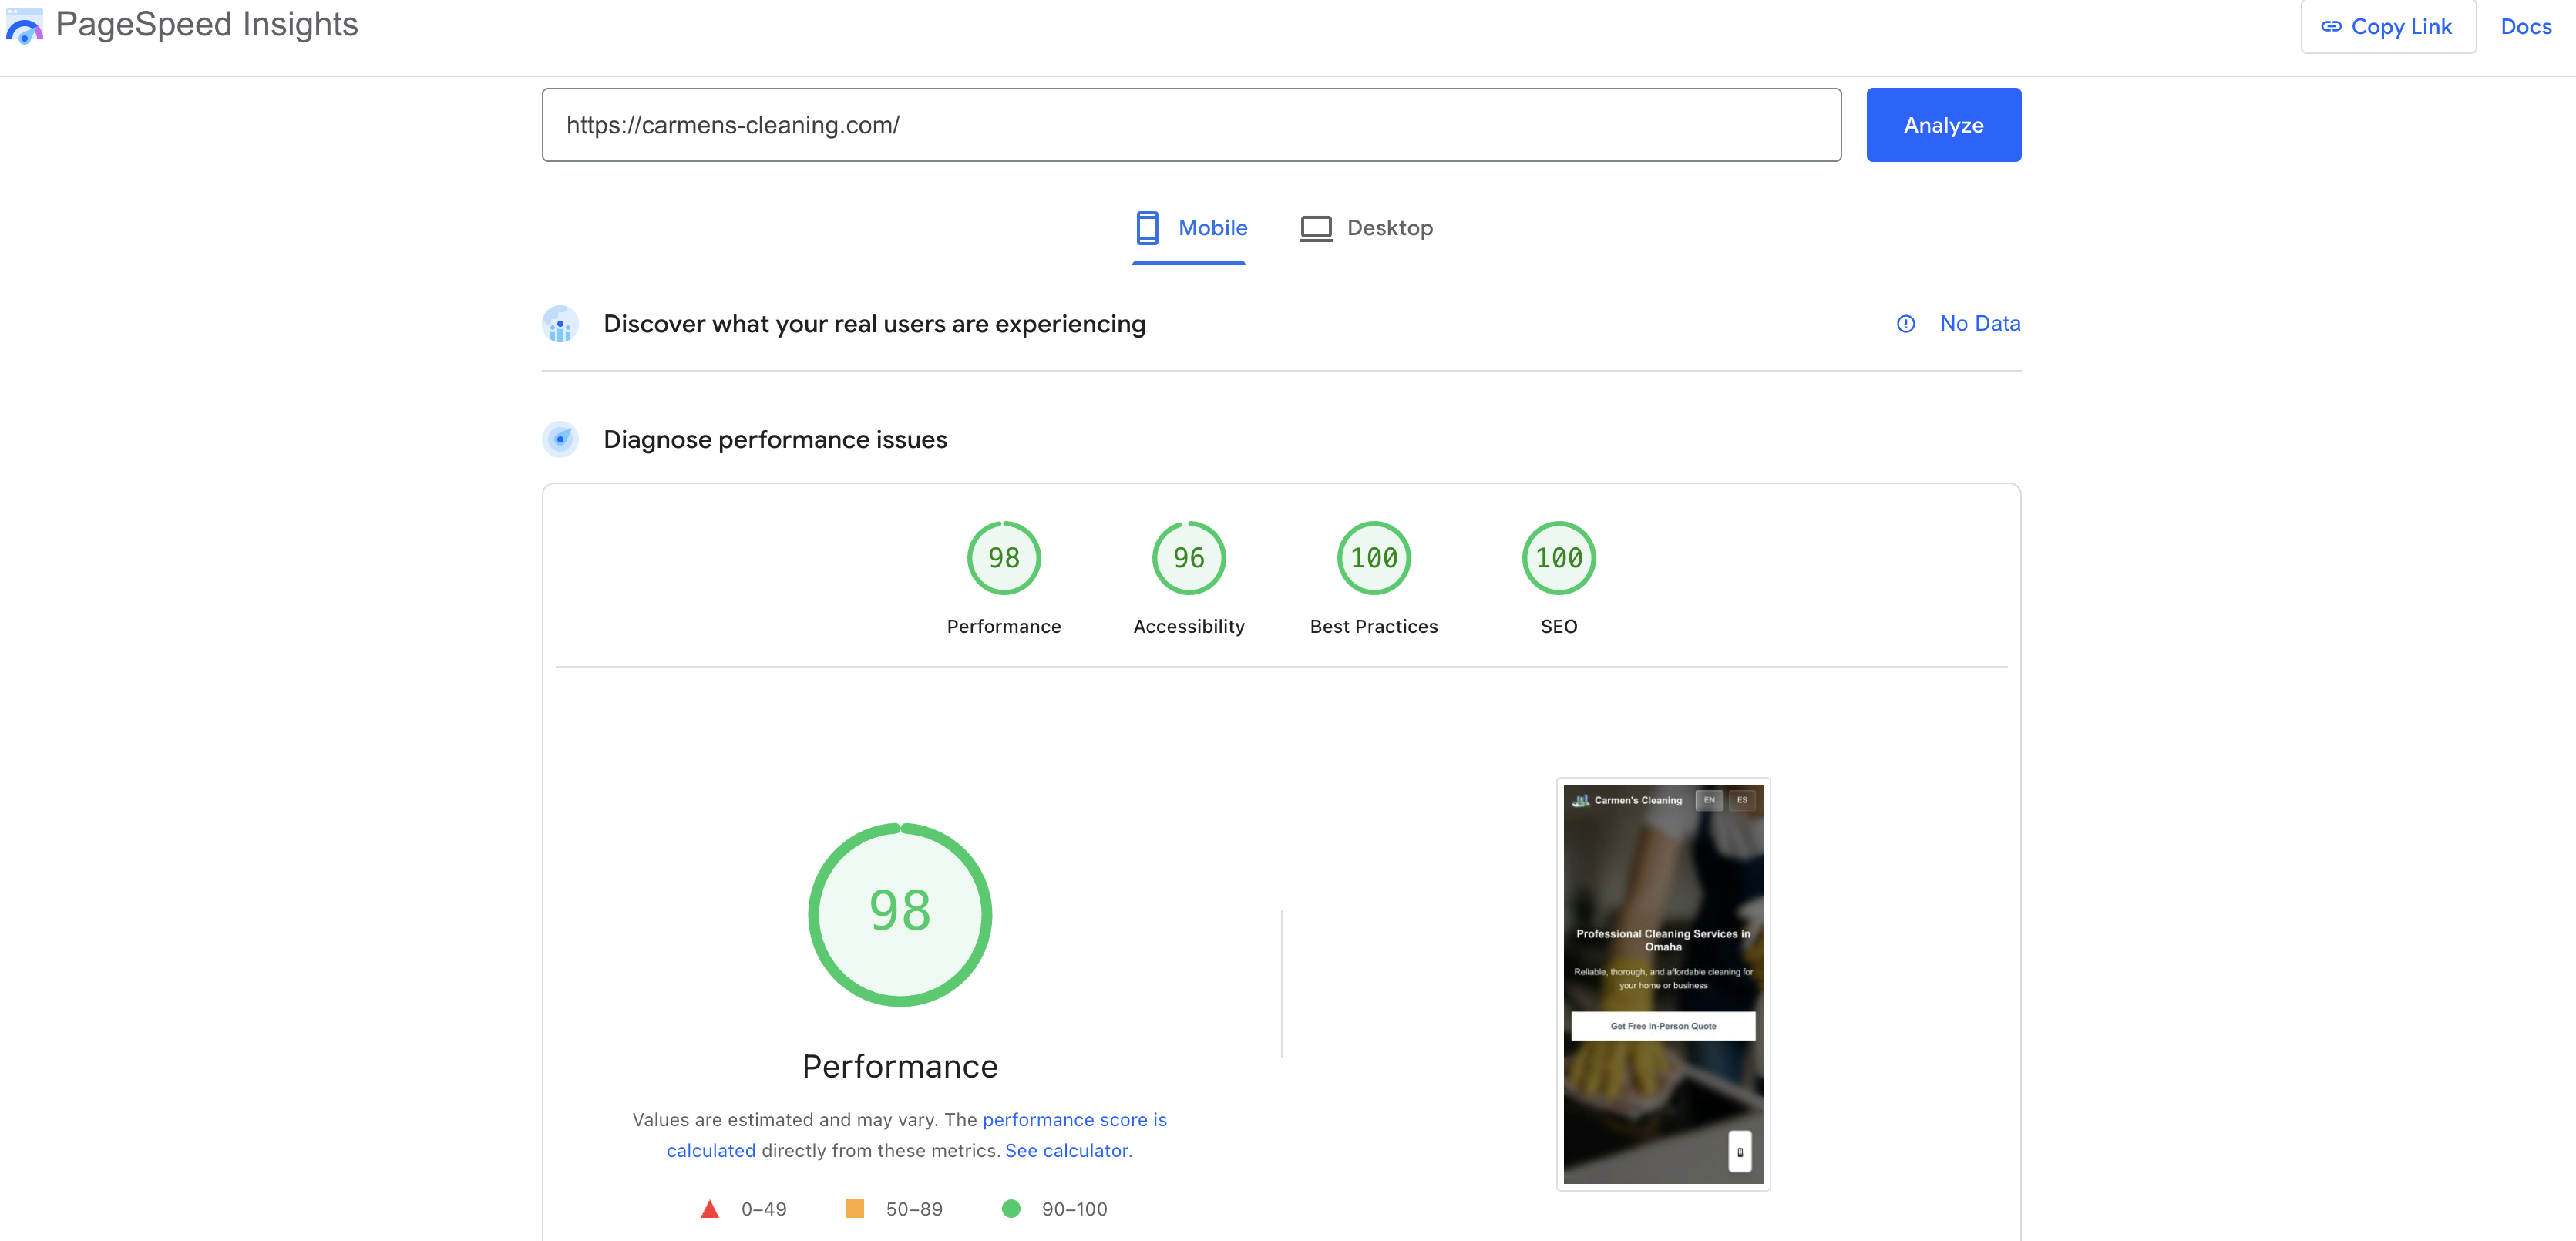
Task: Click the SEO score gauge
Action: (1558, 557)
